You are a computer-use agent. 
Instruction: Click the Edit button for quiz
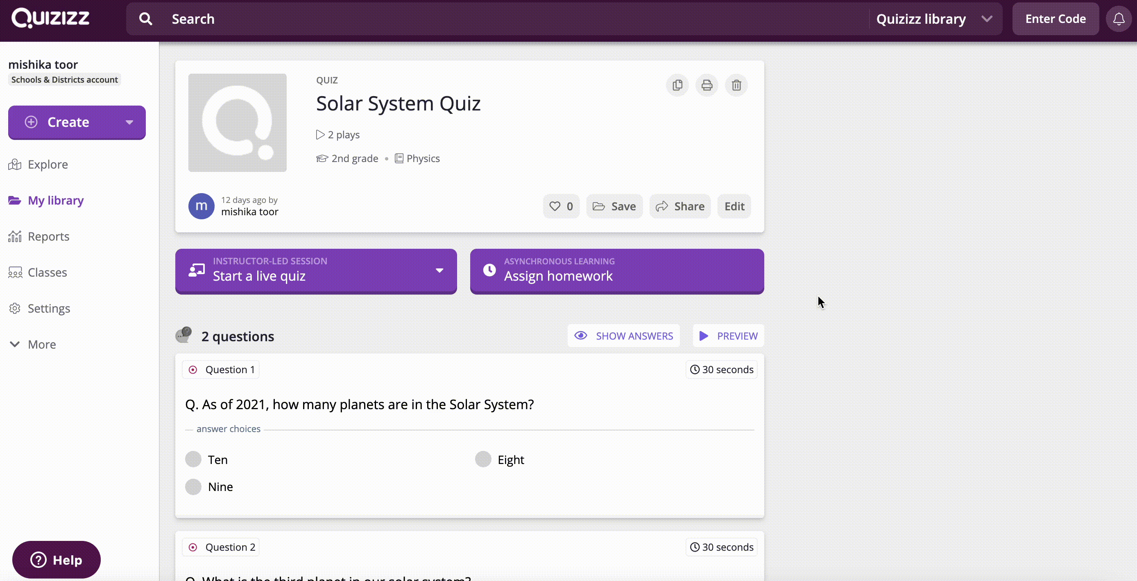click(734, 206)
